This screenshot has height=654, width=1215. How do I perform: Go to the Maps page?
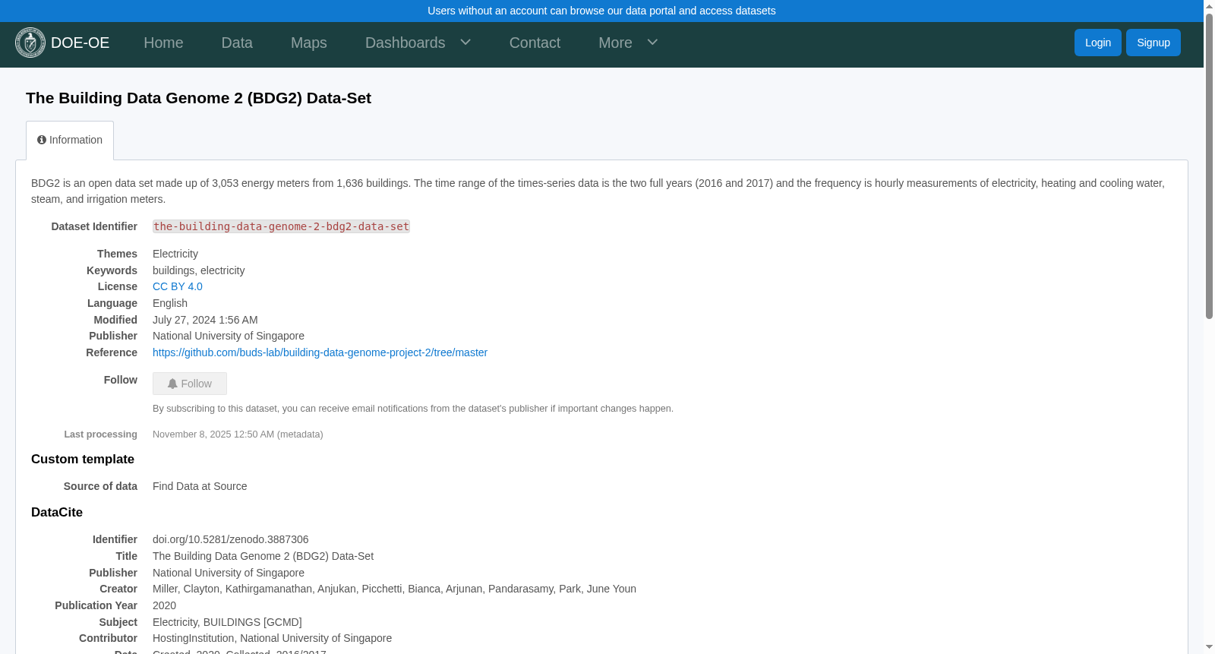coord(309,43)
